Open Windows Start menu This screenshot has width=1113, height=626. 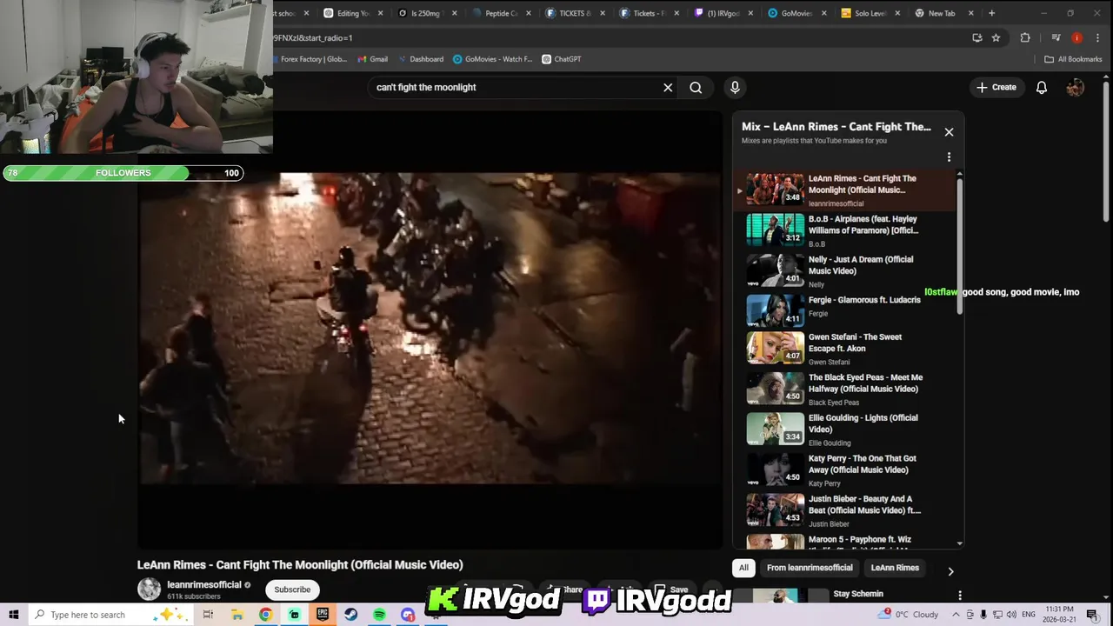pyautogui.click(x=13, y=615)
